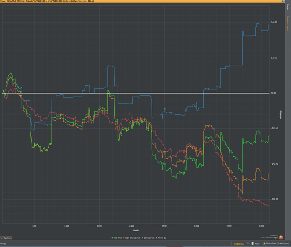Toggle the Showdown legend series
Viewport: 291px width, 247px height.
pyautogui.click(x=148, y=238)
